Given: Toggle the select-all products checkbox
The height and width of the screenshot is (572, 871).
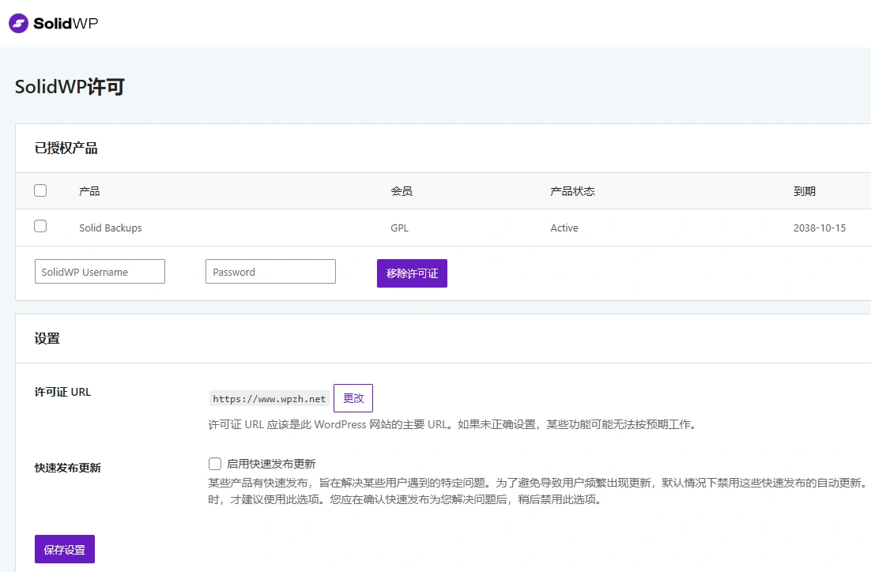Looking at the screenshot, I should [x=40, y=190].
